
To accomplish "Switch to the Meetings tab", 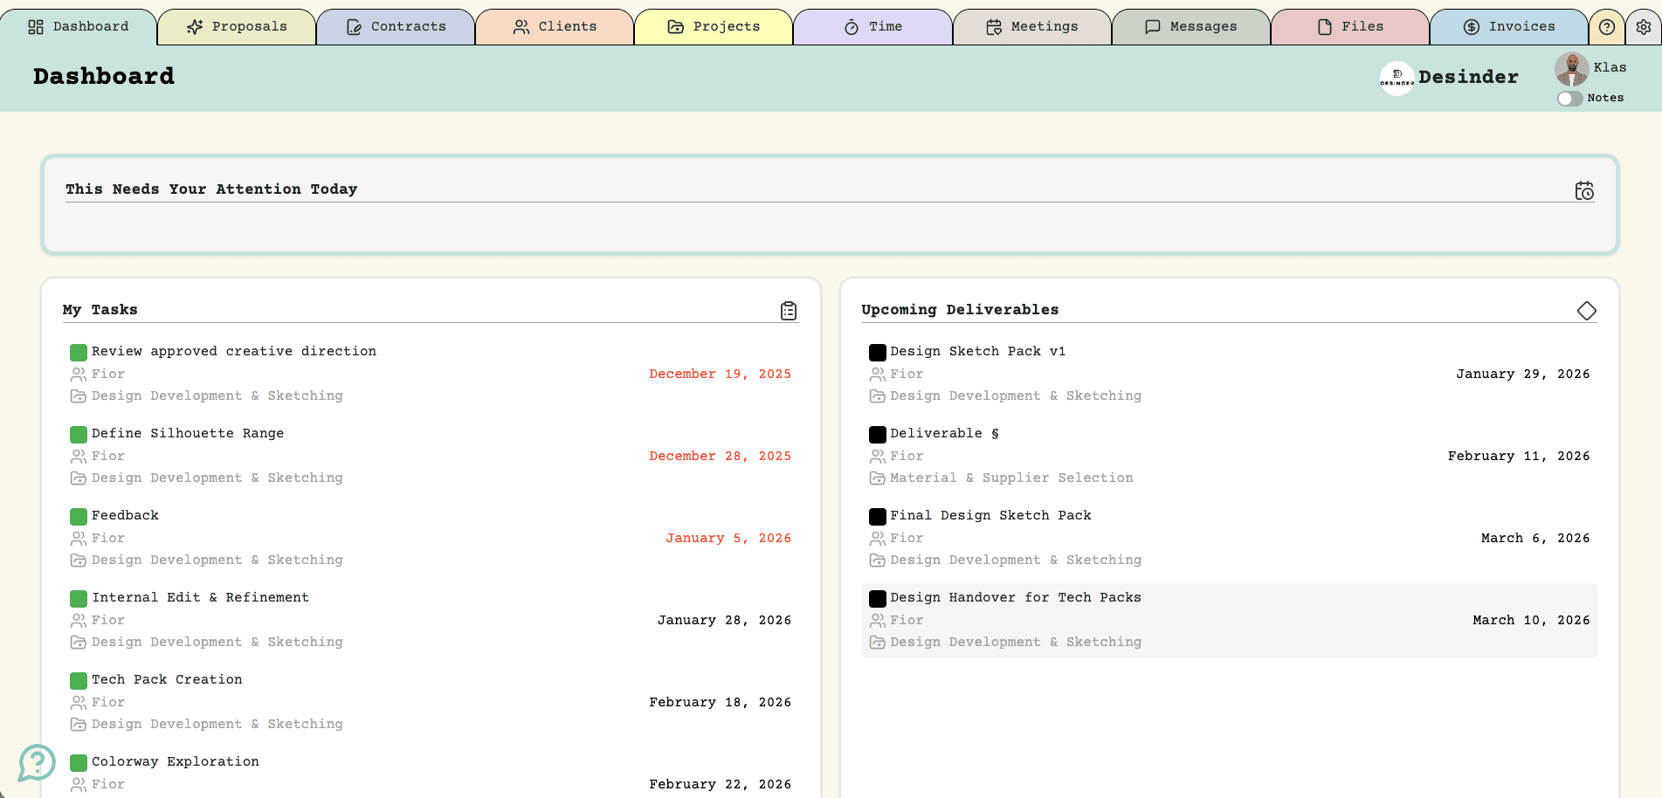I will click(1031, 26).
